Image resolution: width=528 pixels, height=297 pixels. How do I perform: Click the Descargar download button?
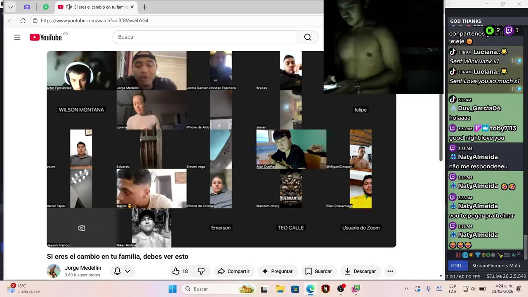[x=360, y=271]
